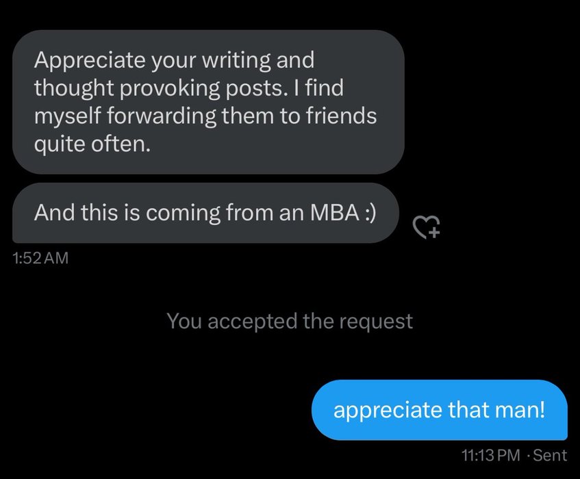Select the blue 'appreciate that man!' sent bubble
Screen dimensions: 580x479
440,410
